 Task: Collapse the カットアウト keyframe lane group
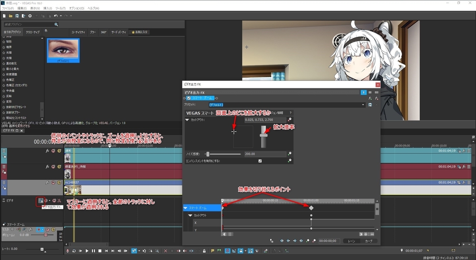tap(190, 215)
